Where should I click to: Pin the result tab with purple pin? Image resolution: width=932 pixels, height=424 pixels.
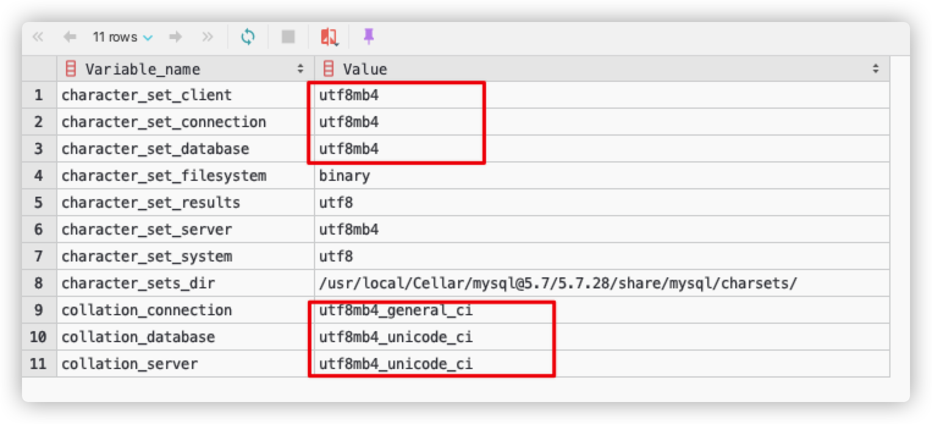pos(368,37)
